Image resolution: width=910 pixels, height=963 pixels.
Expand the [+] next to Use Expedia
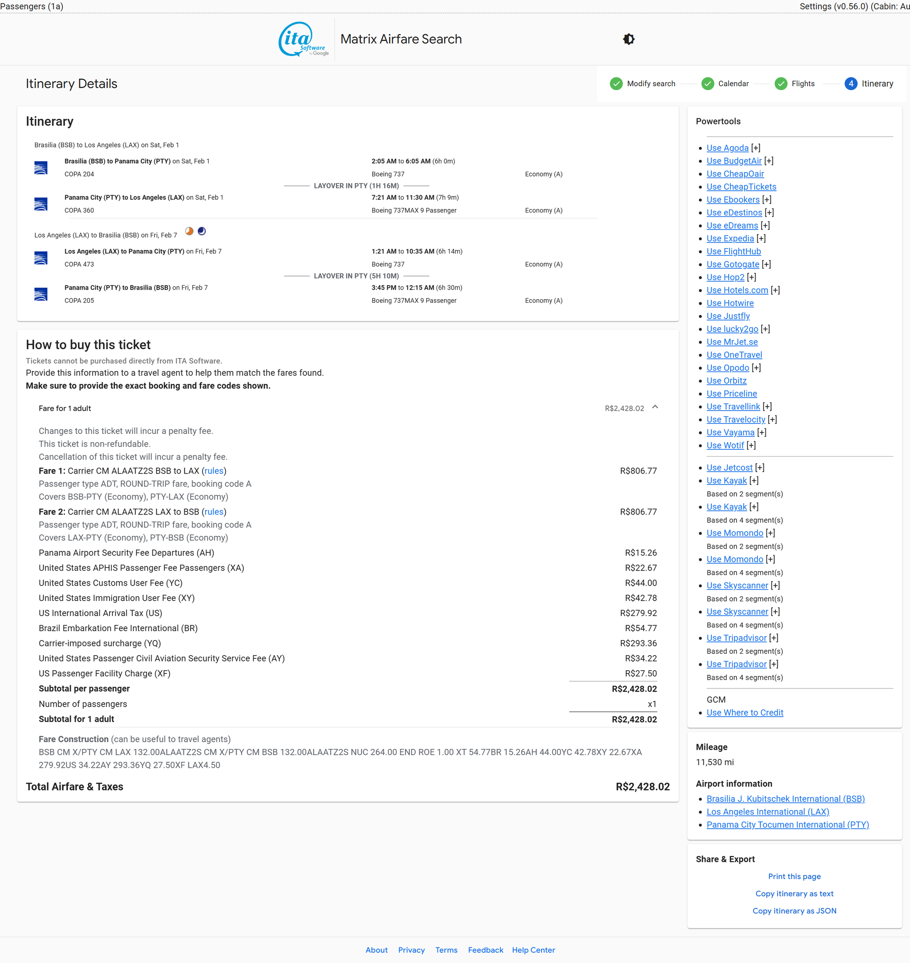(x=761, y=238)
